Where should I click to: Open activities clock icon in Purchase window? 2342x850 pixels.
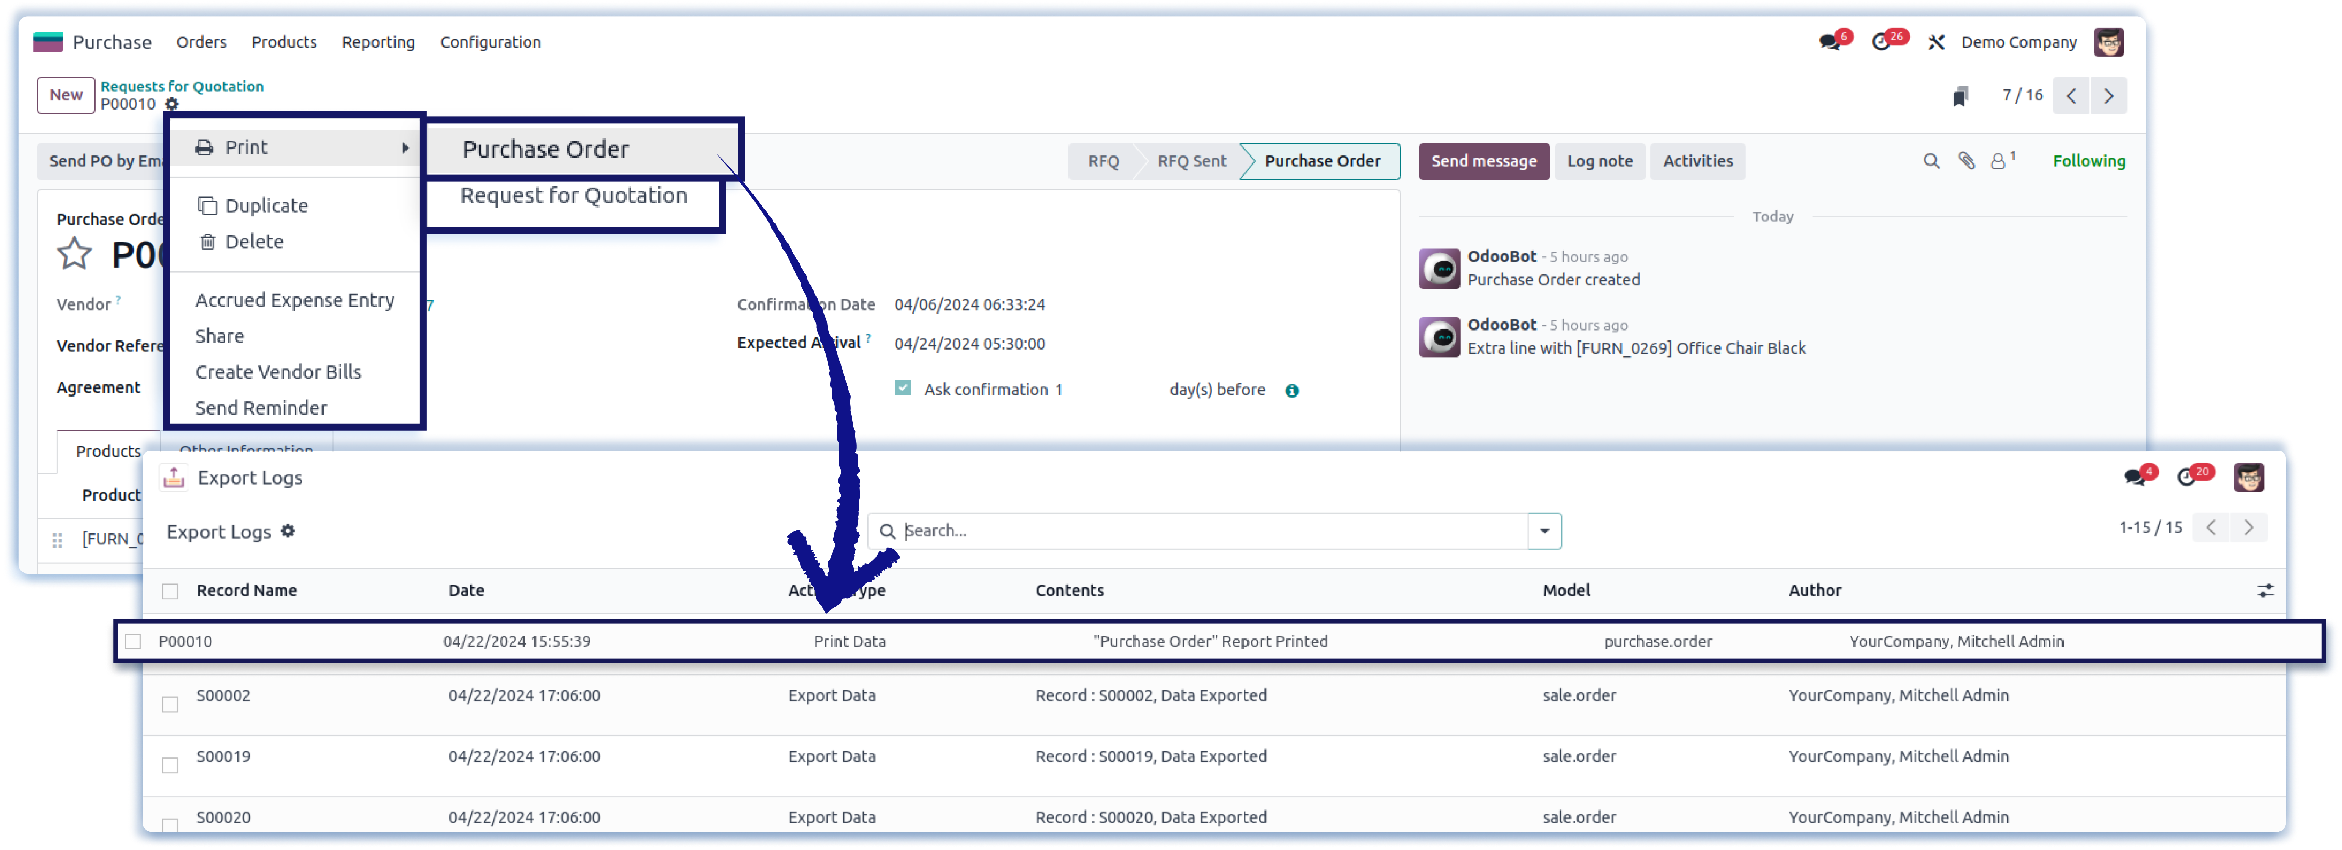point(1881,42)
